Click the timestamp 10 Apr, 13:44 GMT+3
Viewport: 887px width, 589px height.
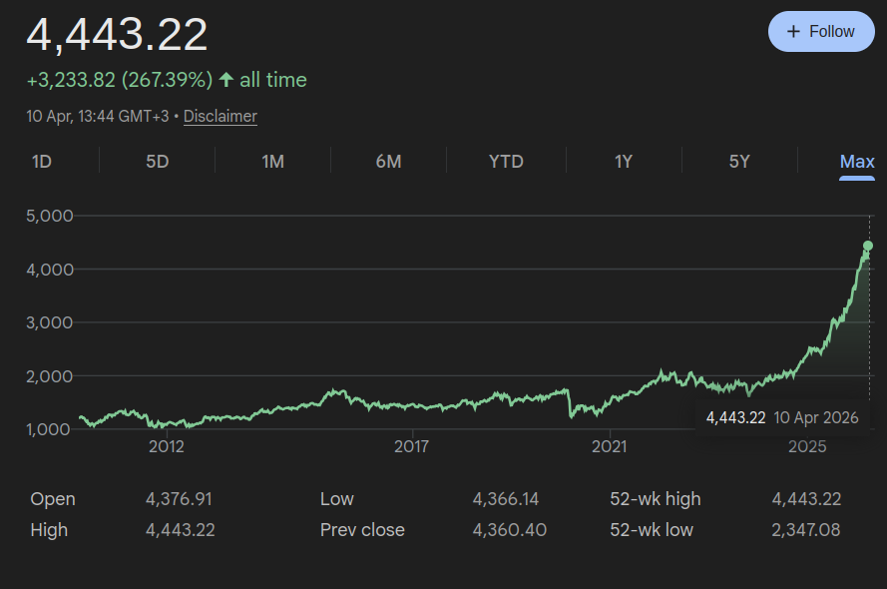(x=98, y=116)
